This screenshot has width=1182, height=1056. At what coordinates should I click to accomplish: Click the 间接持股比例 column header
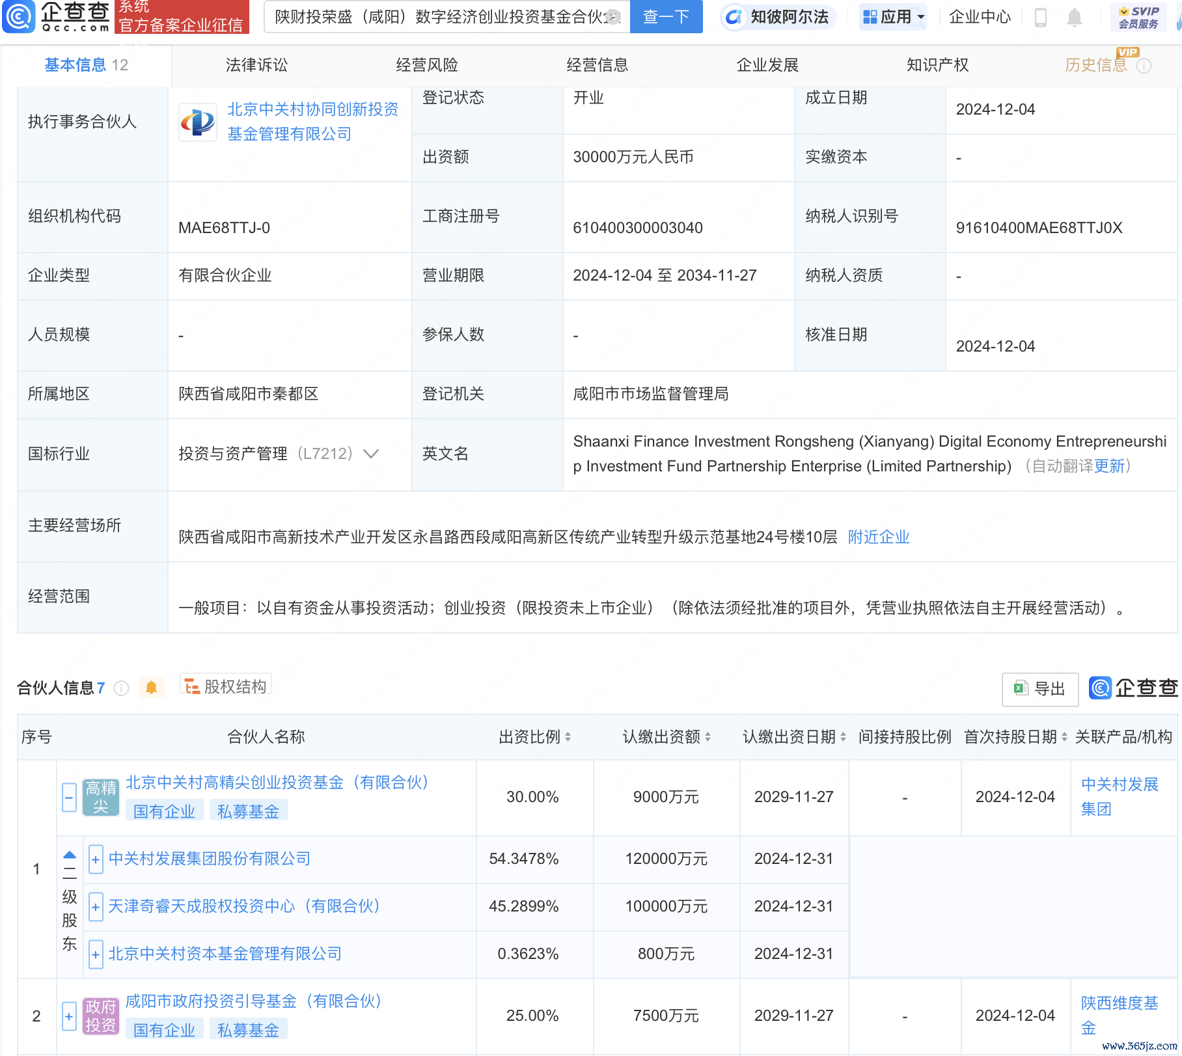[905, 737]
